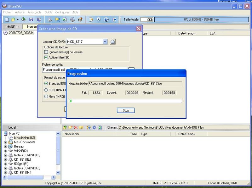
Task: Click the Save As toolbar icon
Action: coord(39,19)
